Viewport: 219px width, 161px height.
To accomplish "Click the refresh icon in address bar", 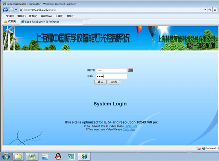I will (x=210, y=10).
